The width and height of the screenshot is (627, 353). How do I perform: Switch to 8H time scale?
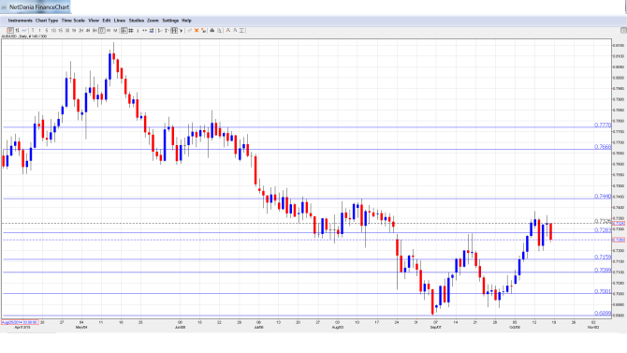coord(95,30)
